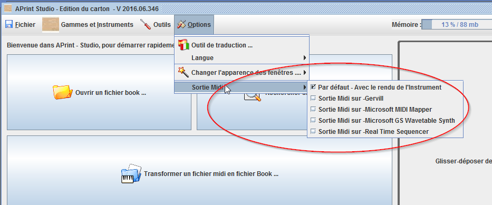
Task: Click the Gammes et Instruments thumbnail icon
Action: pos(51,25)
